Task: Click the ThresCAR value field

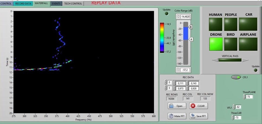Action: click(238, 117)
